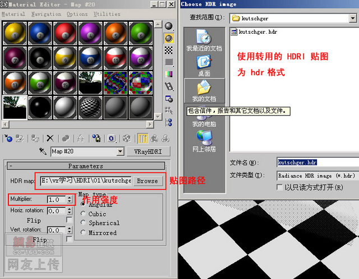This screenshot has height=279, width=359.
Task: Select kutschger.hdr in the file list
Action: click(x=254, y=32)
